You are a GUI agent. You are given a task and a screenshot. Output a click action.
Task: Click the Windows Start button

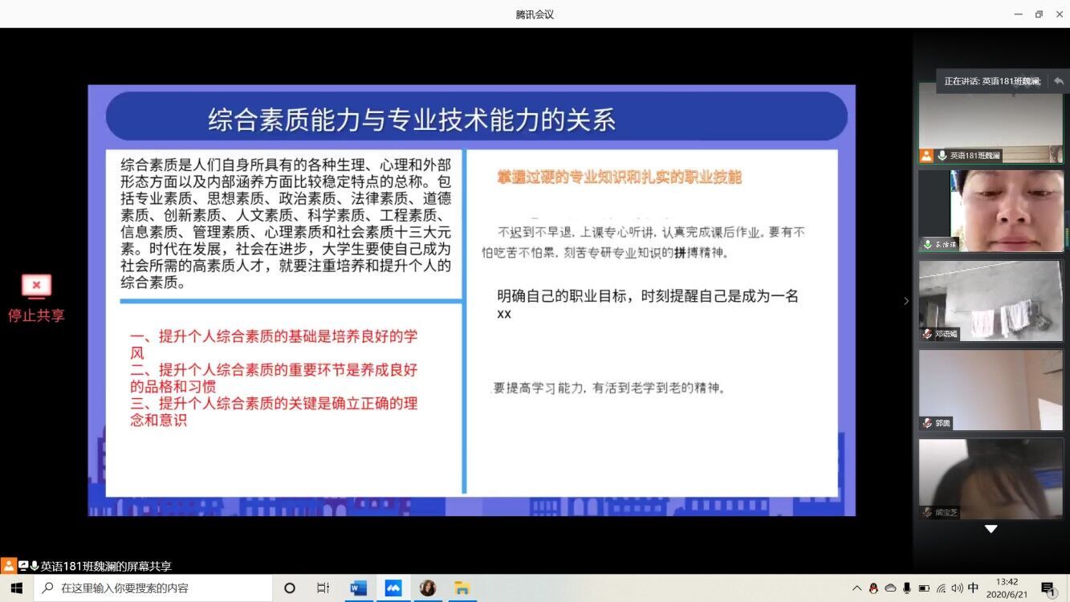coord(16,588)
